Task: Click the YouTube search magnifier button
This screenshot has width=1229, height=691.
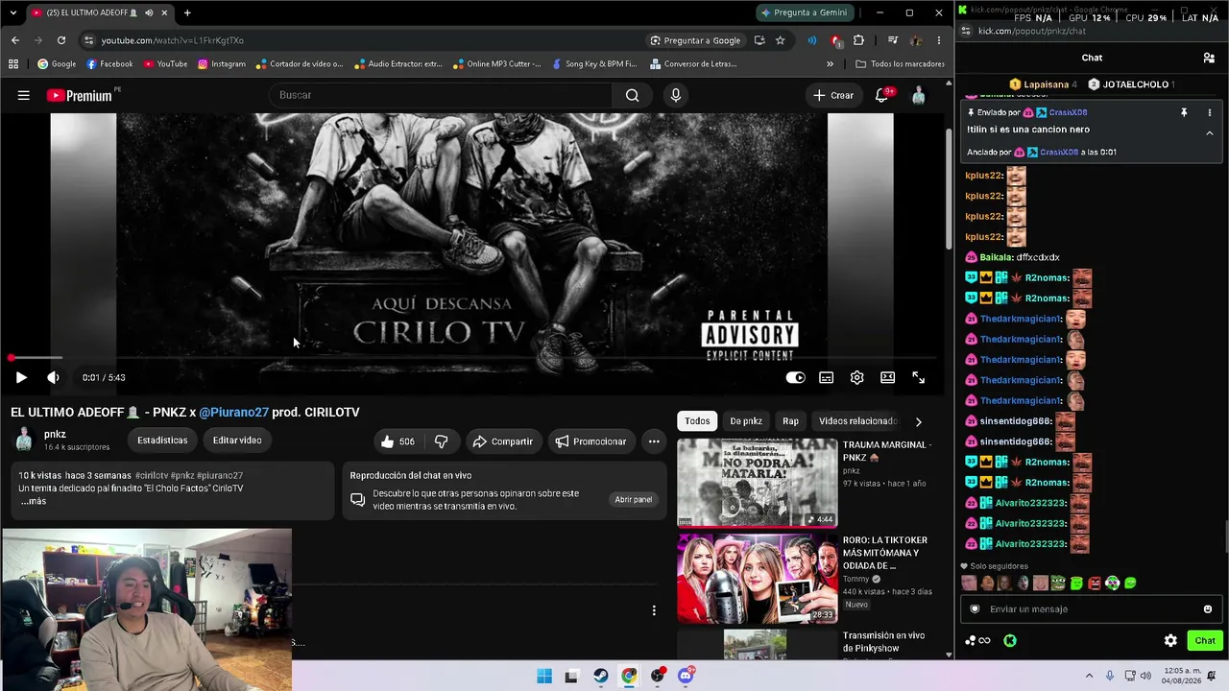Action: 632,95
